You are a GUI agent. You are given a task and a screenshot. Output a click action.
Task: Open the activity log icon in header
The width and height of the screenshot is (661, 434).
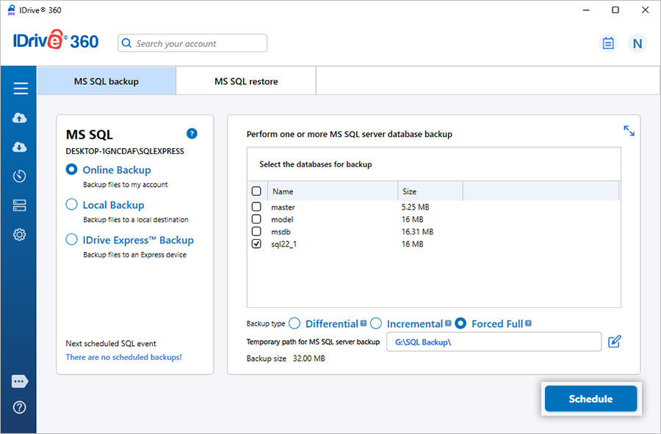[607, 43]
